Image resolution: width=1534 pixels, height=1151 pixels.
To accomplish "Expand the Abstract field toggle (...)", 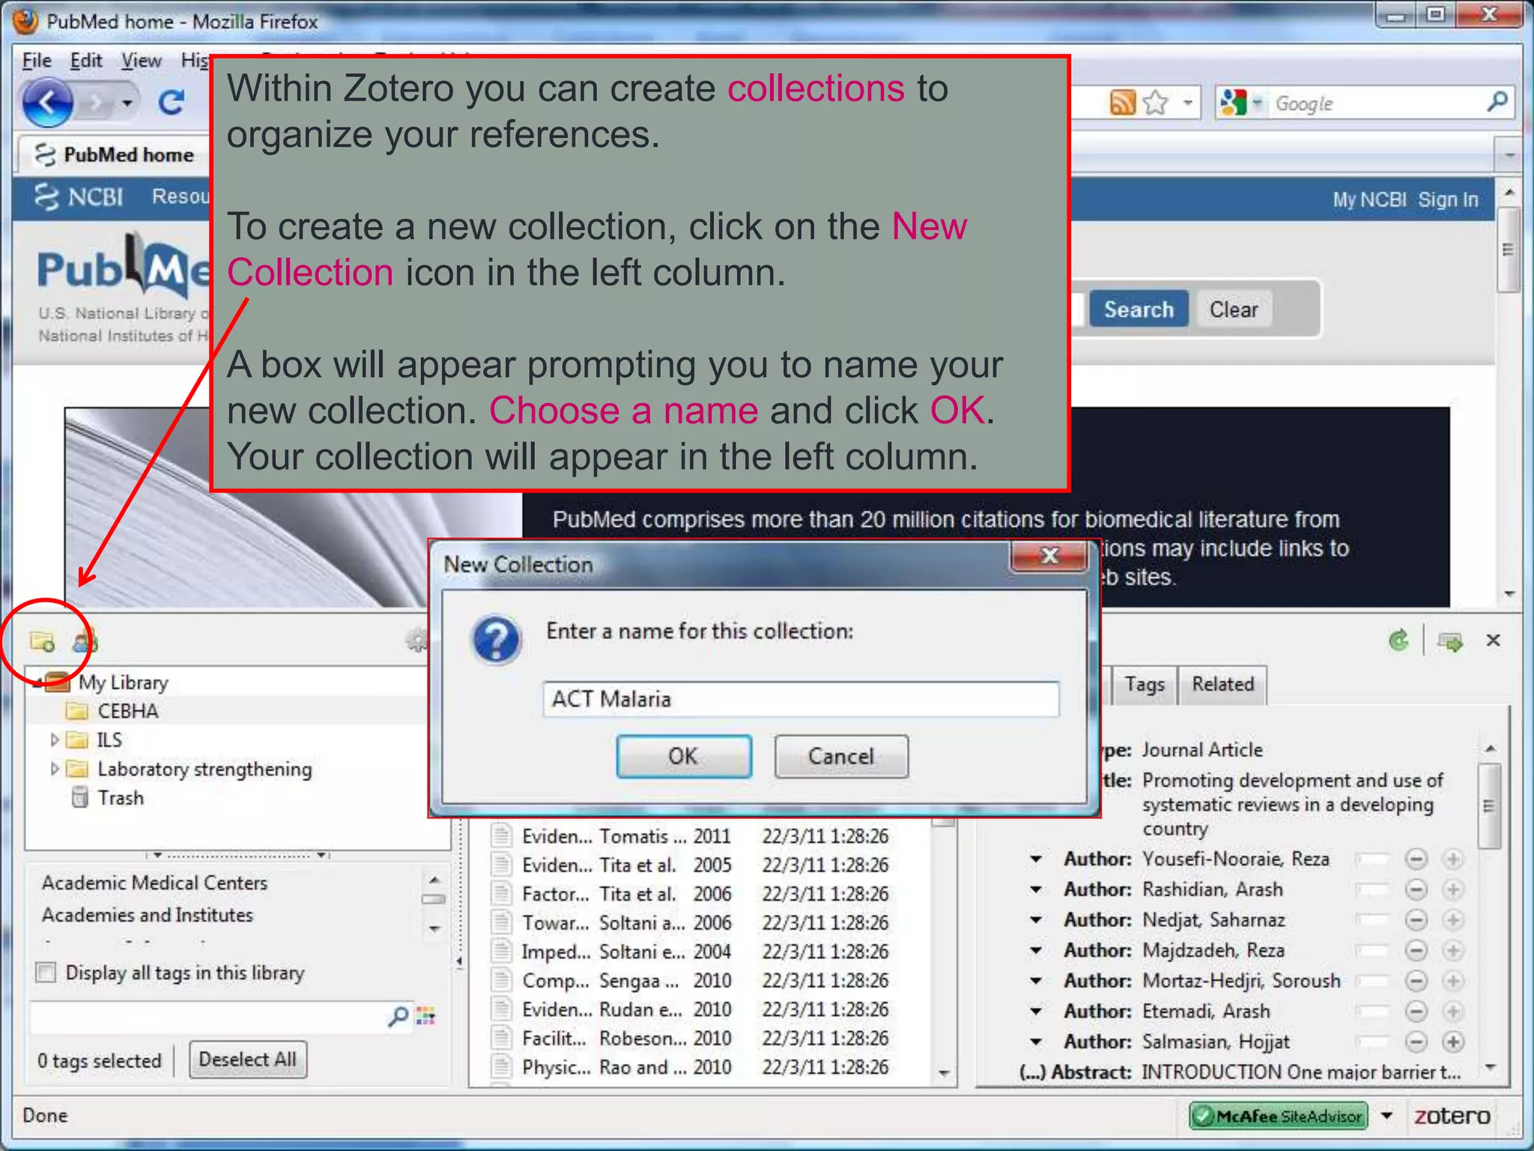I will click(x=1032, y=1072).
